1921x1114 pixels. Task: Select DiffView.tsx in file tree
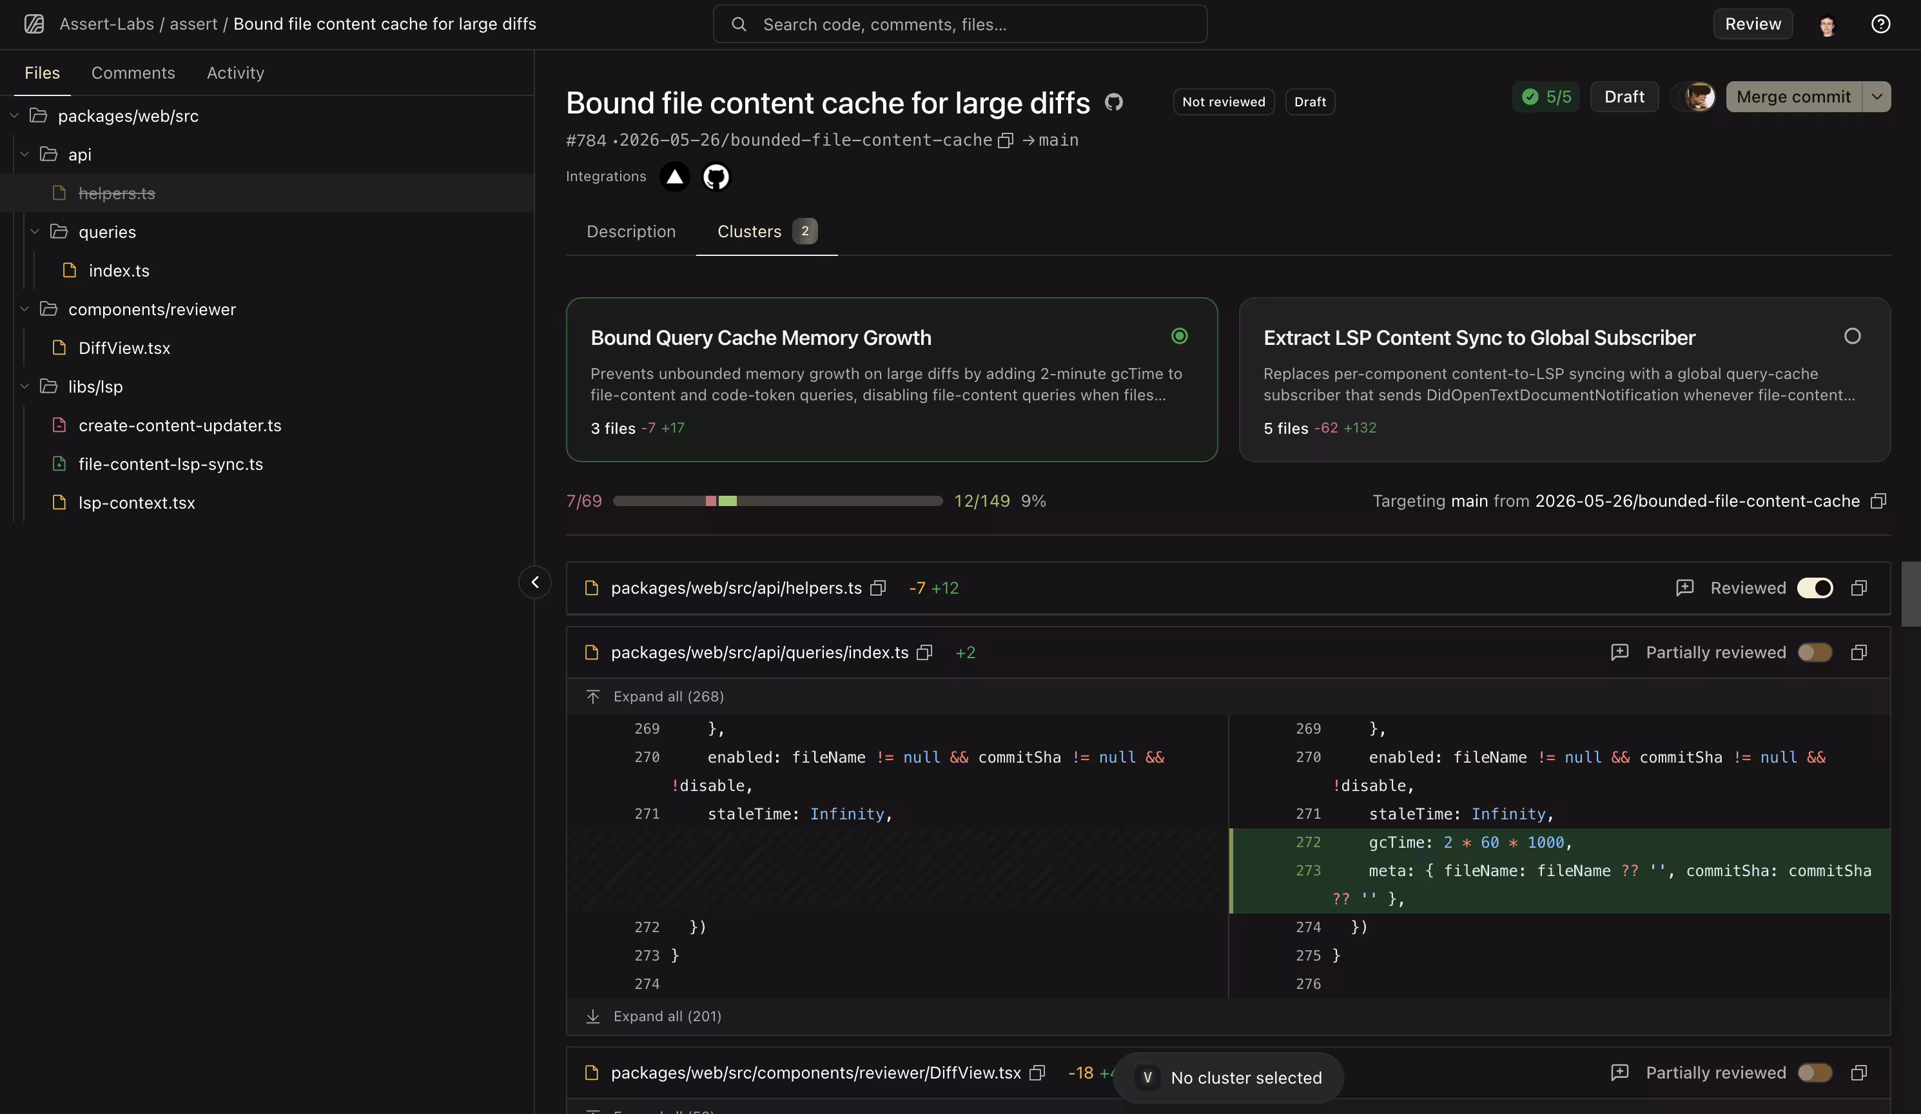267,347
